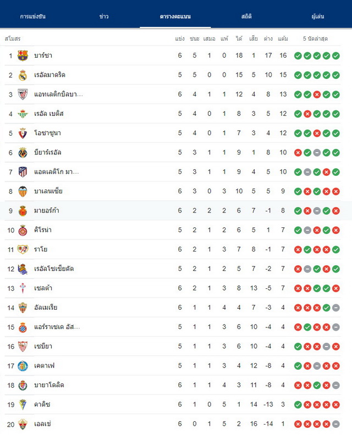
Task: Click the แต้ม points column header
Action: tap(283, 38)
